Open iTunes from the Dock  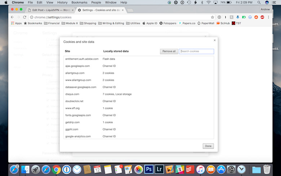200,169
